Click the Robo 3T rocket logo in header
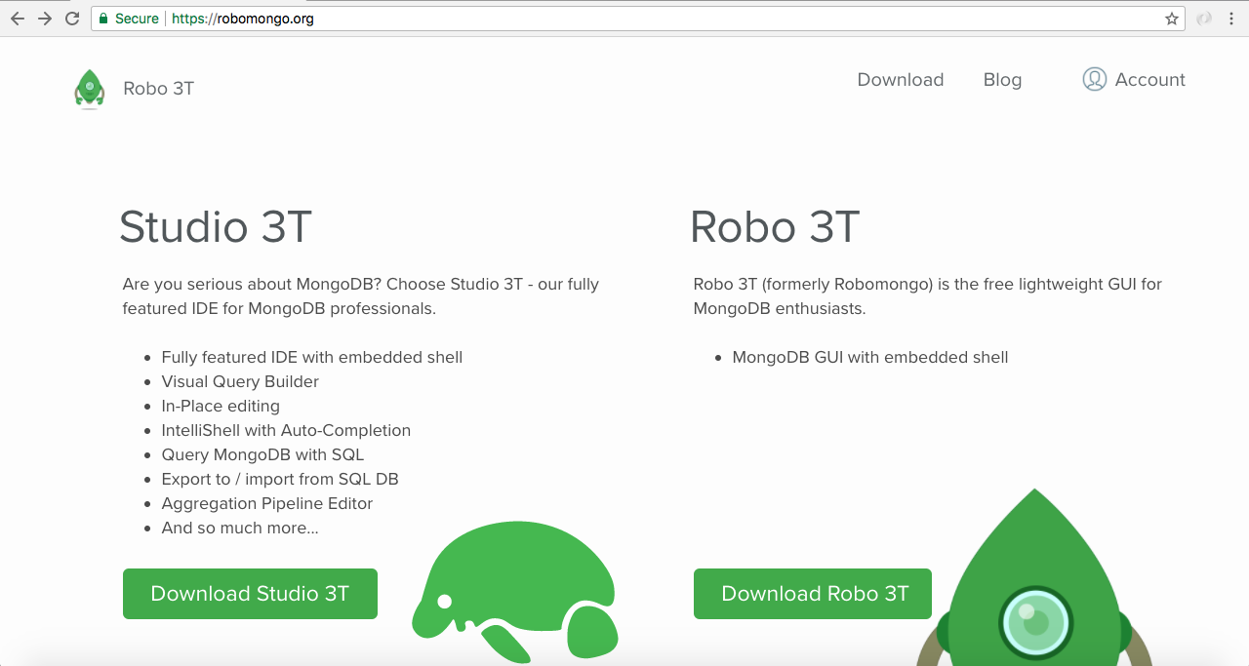This screenshot has height=666, width=1249. [89, 89]
